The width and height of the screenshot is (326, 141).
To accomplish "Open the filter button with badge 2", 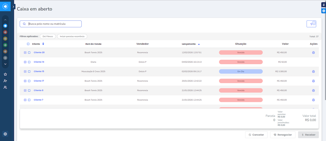I will [x=311, y=24].
